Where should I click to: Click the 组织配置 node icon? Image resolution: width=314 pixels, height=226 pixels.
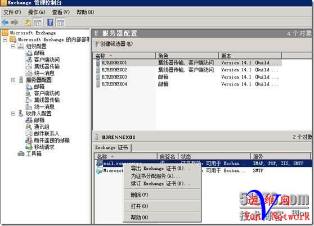tap(21, 47)
